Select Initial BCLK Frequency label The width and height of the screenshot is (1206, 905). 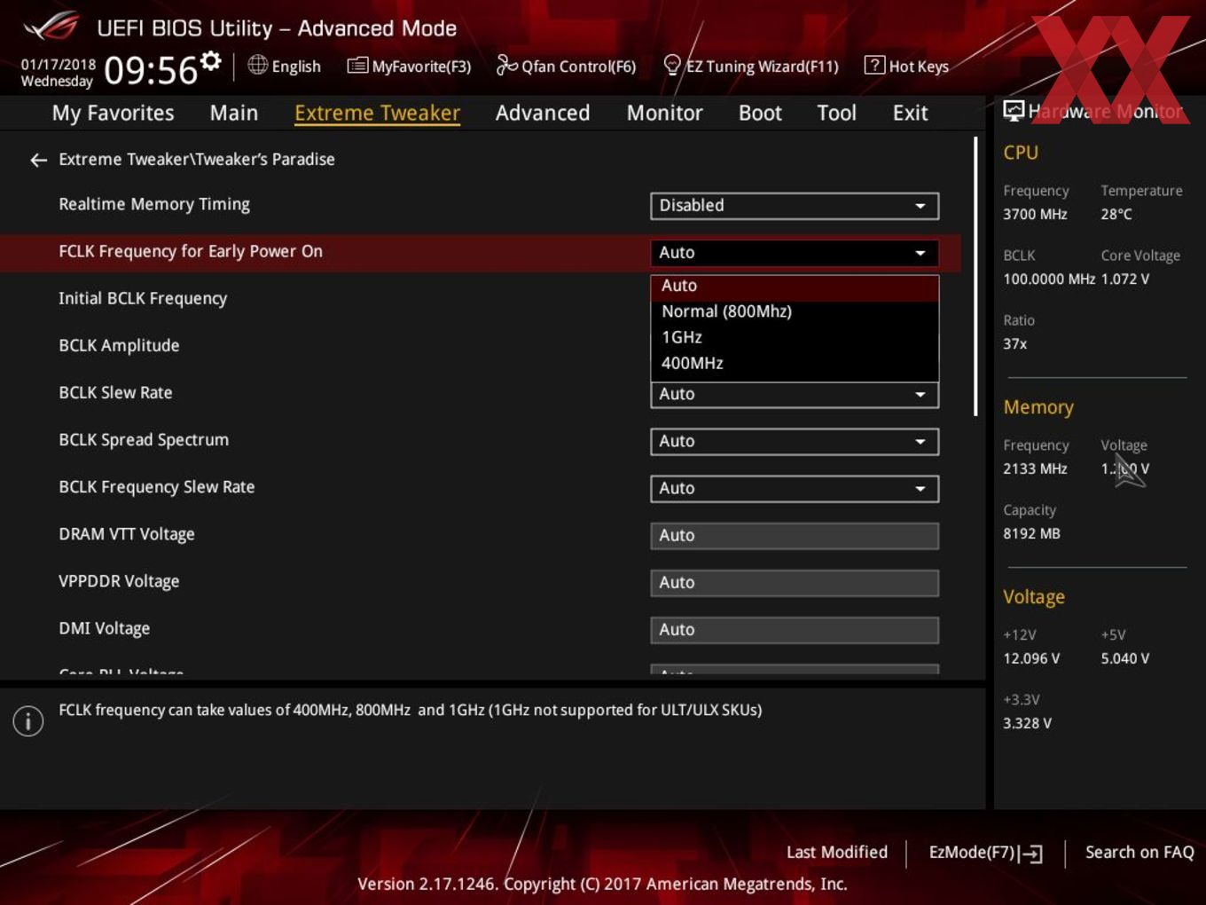pyautogui.click(x=143, y=298)
